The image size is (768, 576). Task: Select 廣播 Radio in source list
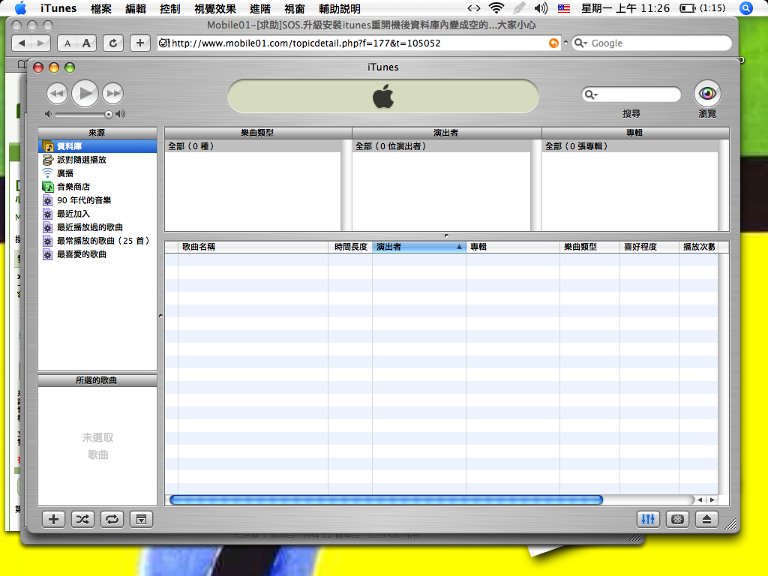coord(97,173)
